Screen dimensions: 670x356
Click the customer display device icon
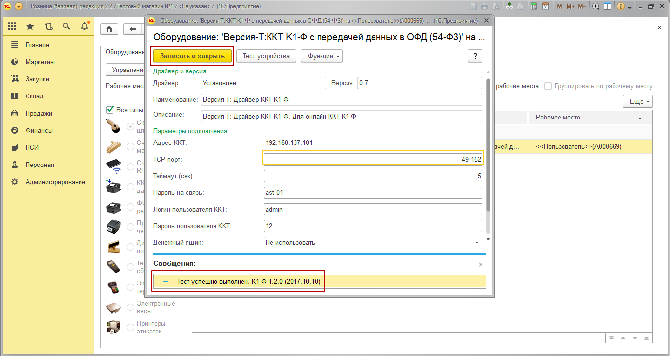pyautogui.click(x=113, y=247)
